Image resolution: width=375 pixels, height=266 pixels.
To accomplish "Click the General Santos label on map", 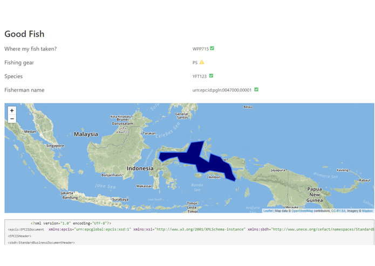I will click(182, 116).
